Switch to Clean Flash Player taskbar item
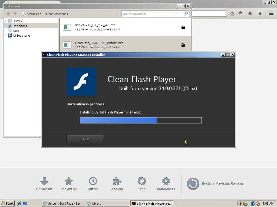 152,204
